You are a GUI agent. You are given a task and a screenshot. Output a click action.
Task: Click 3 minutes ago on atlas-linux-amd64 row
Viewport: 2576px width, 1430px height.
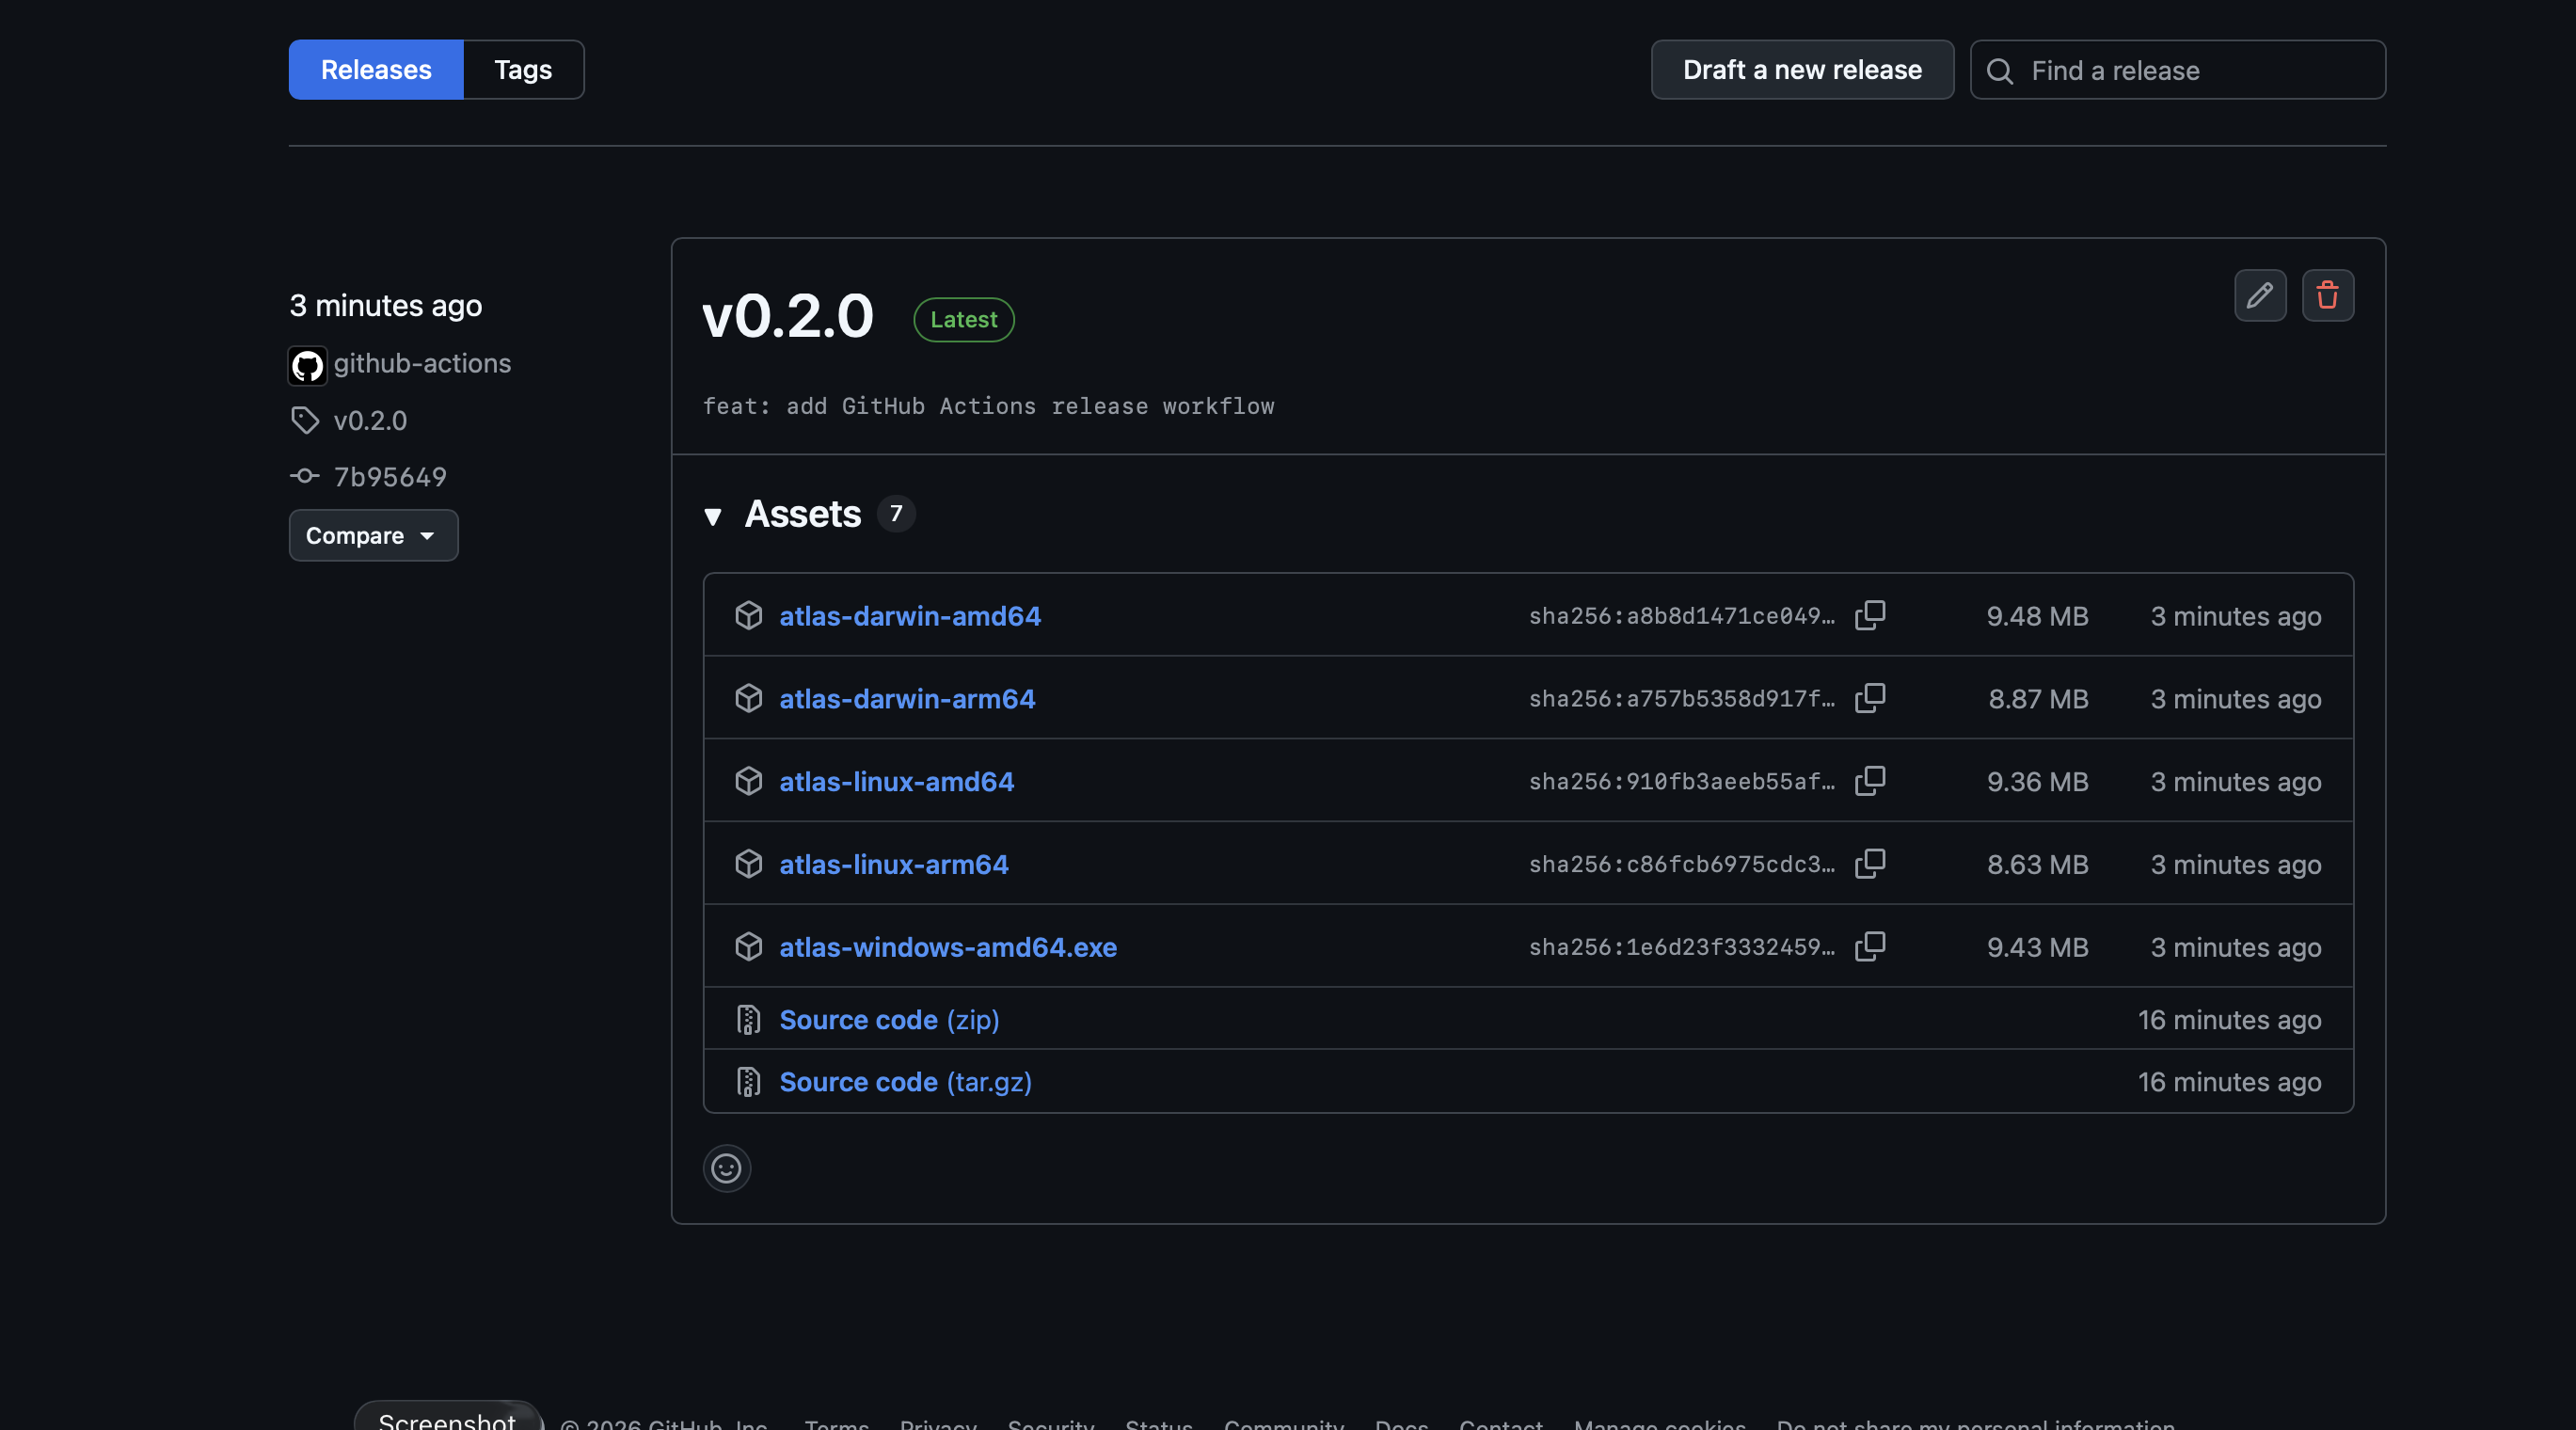coord(2236,782)
